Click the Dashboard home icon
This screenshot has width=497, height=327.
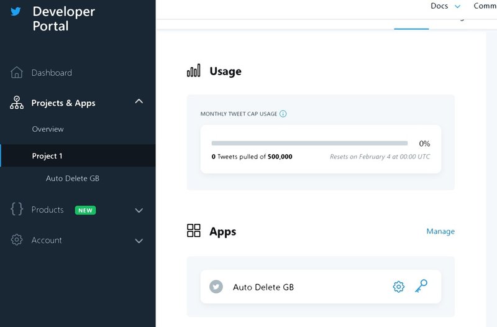17,73
